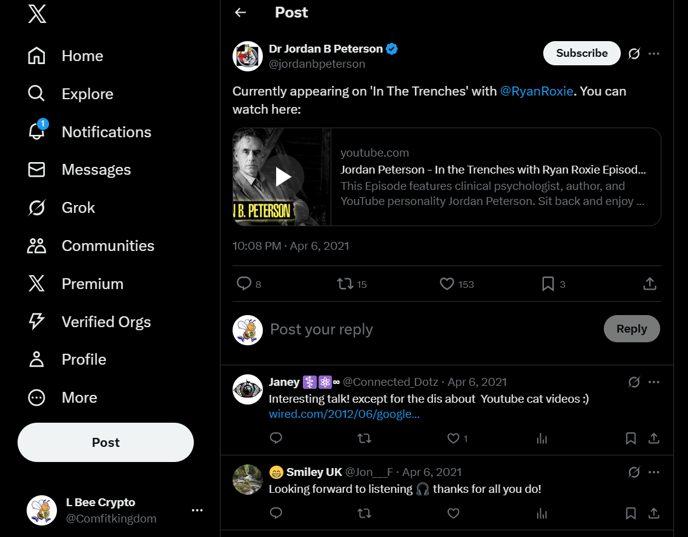The height and width of the screenshot is (537, 688).
Task: Like the main post with 153 likes
Action: 447,284
